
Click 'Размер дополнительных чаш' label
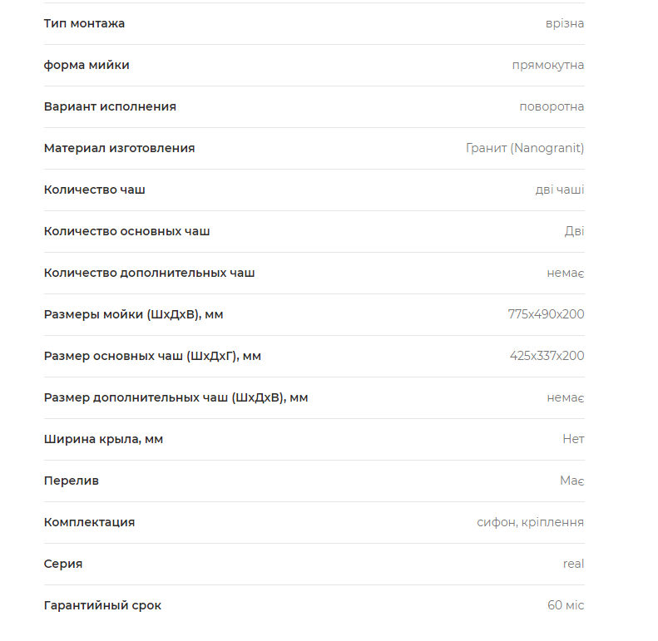pyautogui.click(x=176, y=397)
